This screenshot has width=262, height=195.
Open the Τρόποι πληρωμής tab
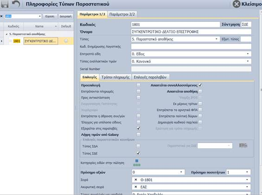click(115, 77)
